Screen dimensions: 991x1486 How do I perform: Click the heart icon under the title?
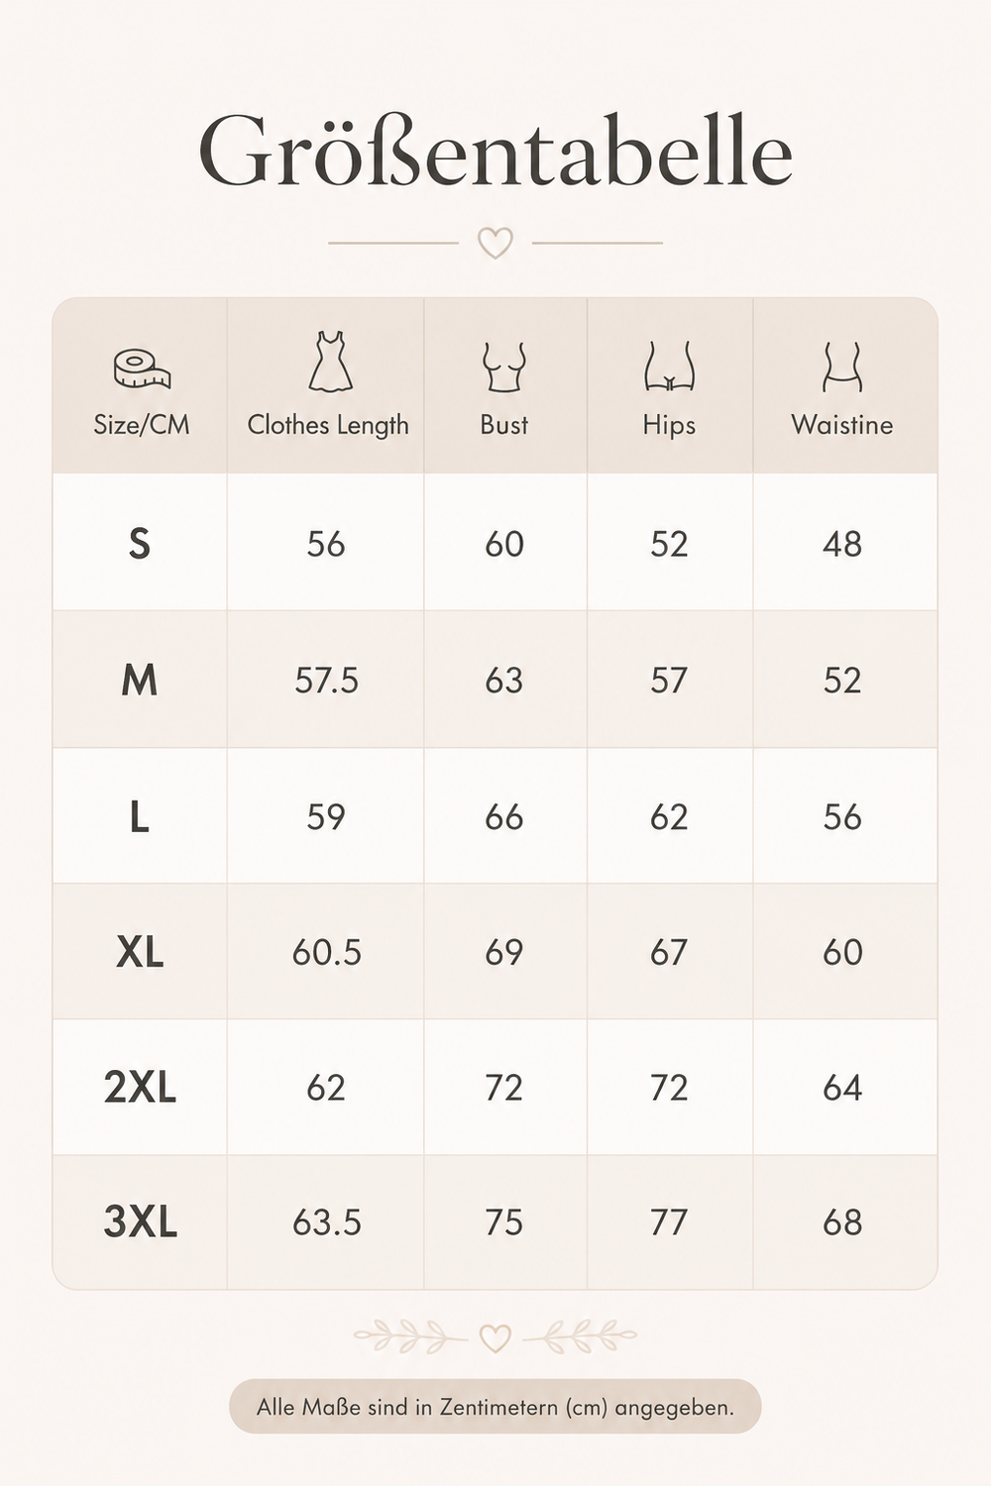click(x=495, y=243)
